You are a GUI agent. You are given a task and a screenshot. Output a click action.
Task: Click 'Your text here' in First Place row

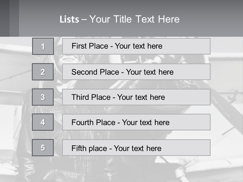(138, 46)
